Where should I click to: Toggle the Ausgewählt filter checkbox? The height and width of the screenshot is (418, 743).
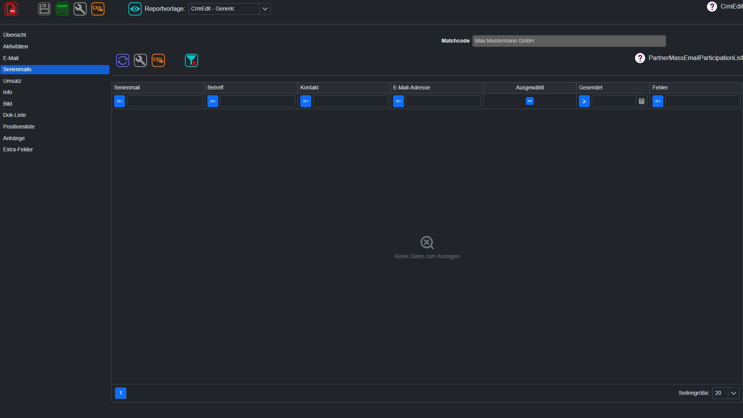[530, 101]
